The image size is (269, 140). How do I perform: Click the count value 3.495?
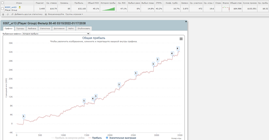click(42, 9)
